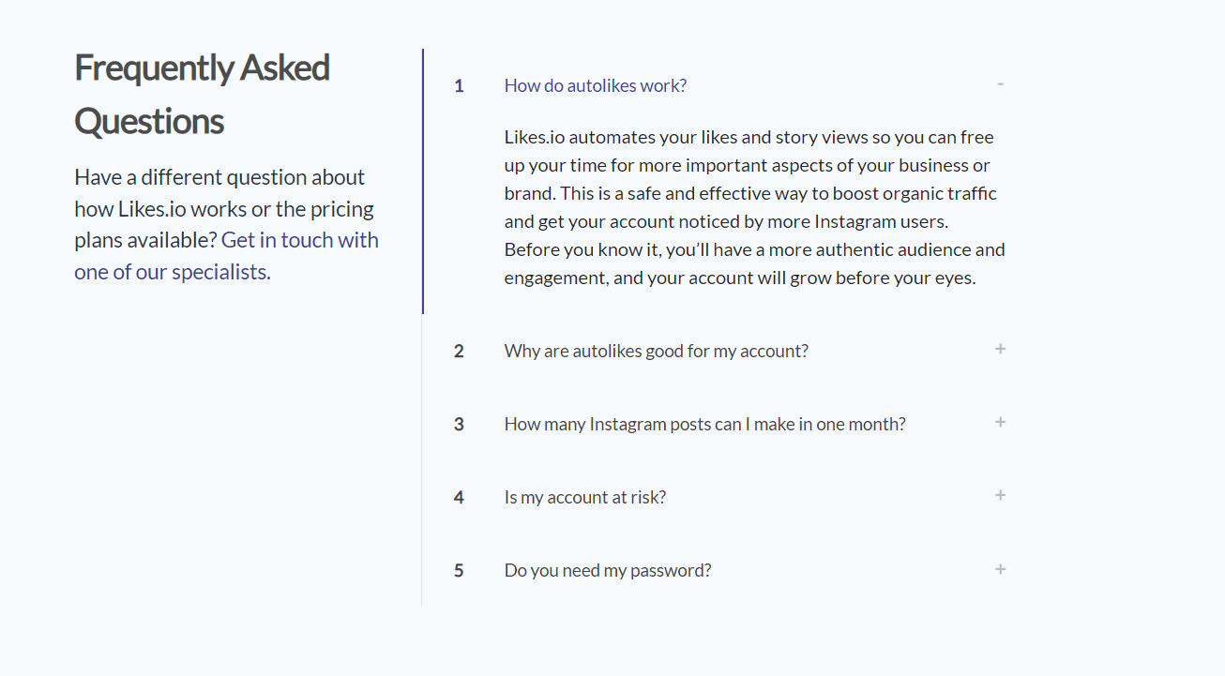Click the plus icon for "Do you need my password?"
1225x676 pixels.
click(x=1001, y=569)
